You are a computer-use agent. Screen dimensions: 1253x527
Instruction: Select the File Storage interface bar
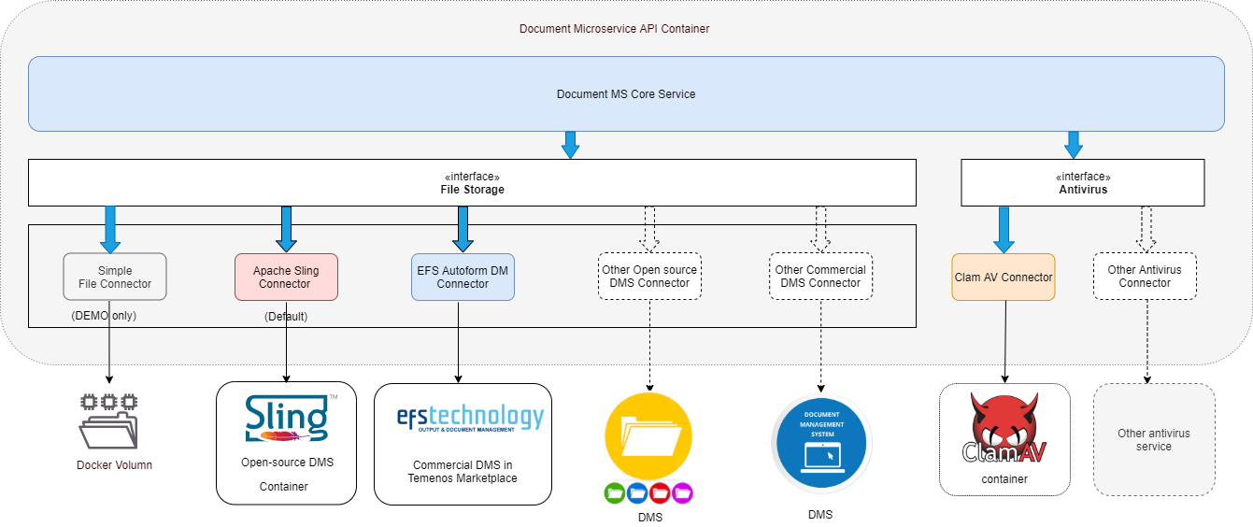[472, 182]
